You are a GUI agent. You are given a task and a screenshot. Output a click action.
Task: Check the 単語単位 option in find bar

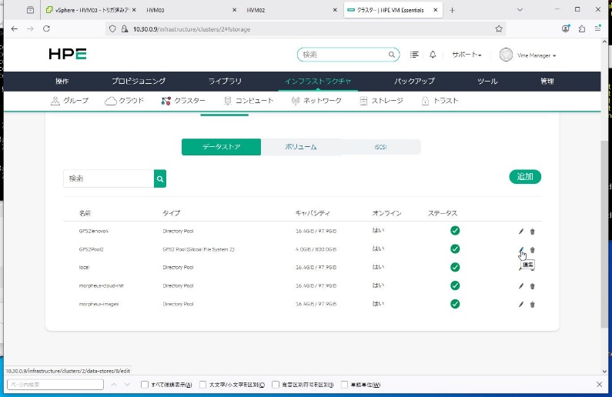click(344, 385)
